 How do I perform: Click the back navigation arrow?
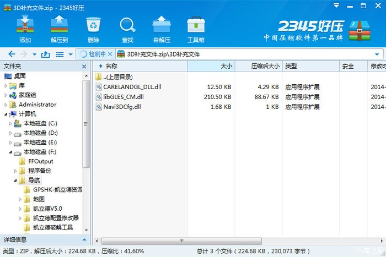coord(10,54)
